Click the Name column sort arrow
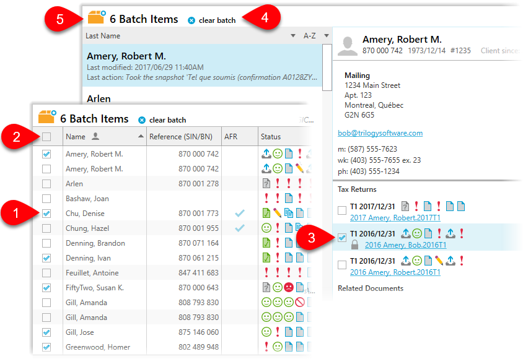 pyautogui.click(x=141, y=136)
